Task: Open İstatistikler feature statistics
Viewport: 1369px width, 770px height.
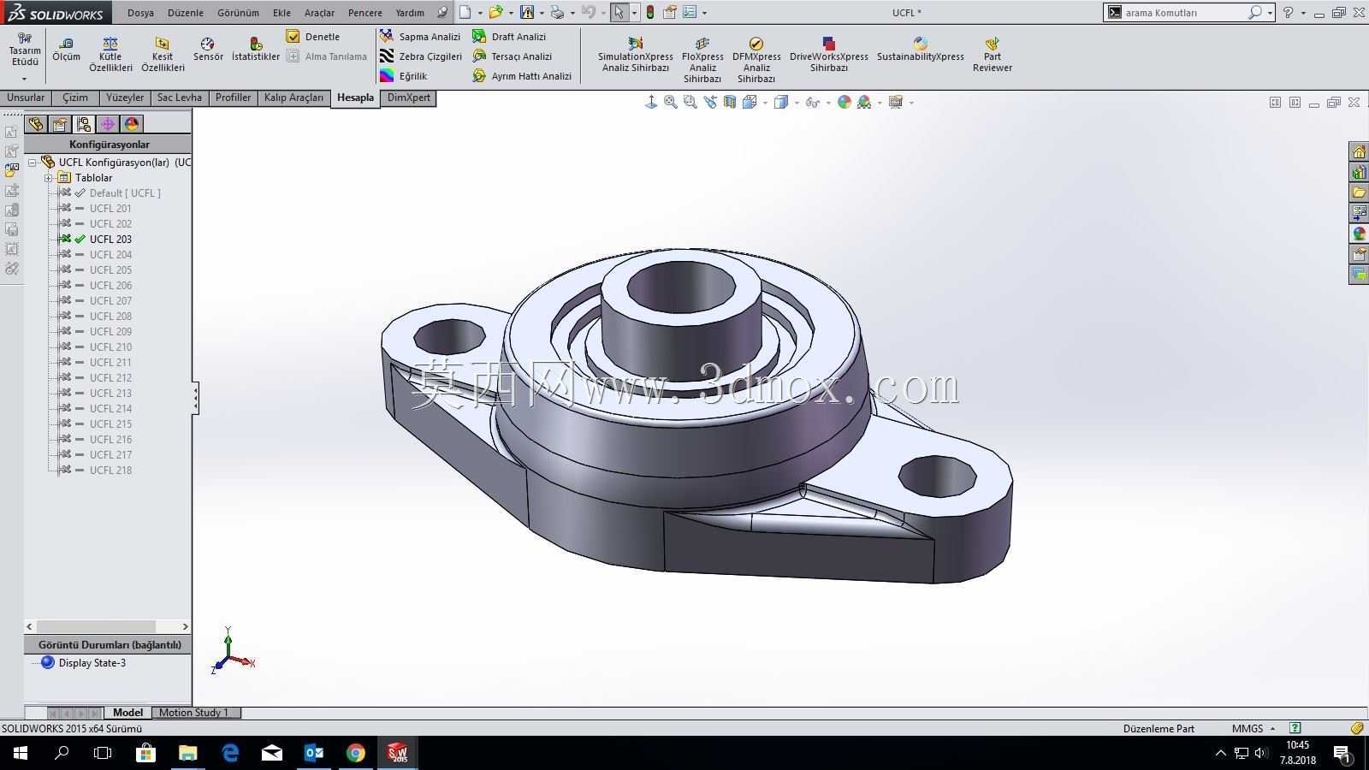Action: [256, 49]
